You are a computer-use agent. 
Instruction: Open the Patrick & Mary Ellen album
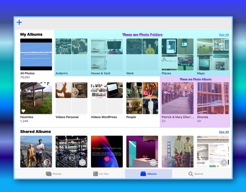(x=177, y=98)
